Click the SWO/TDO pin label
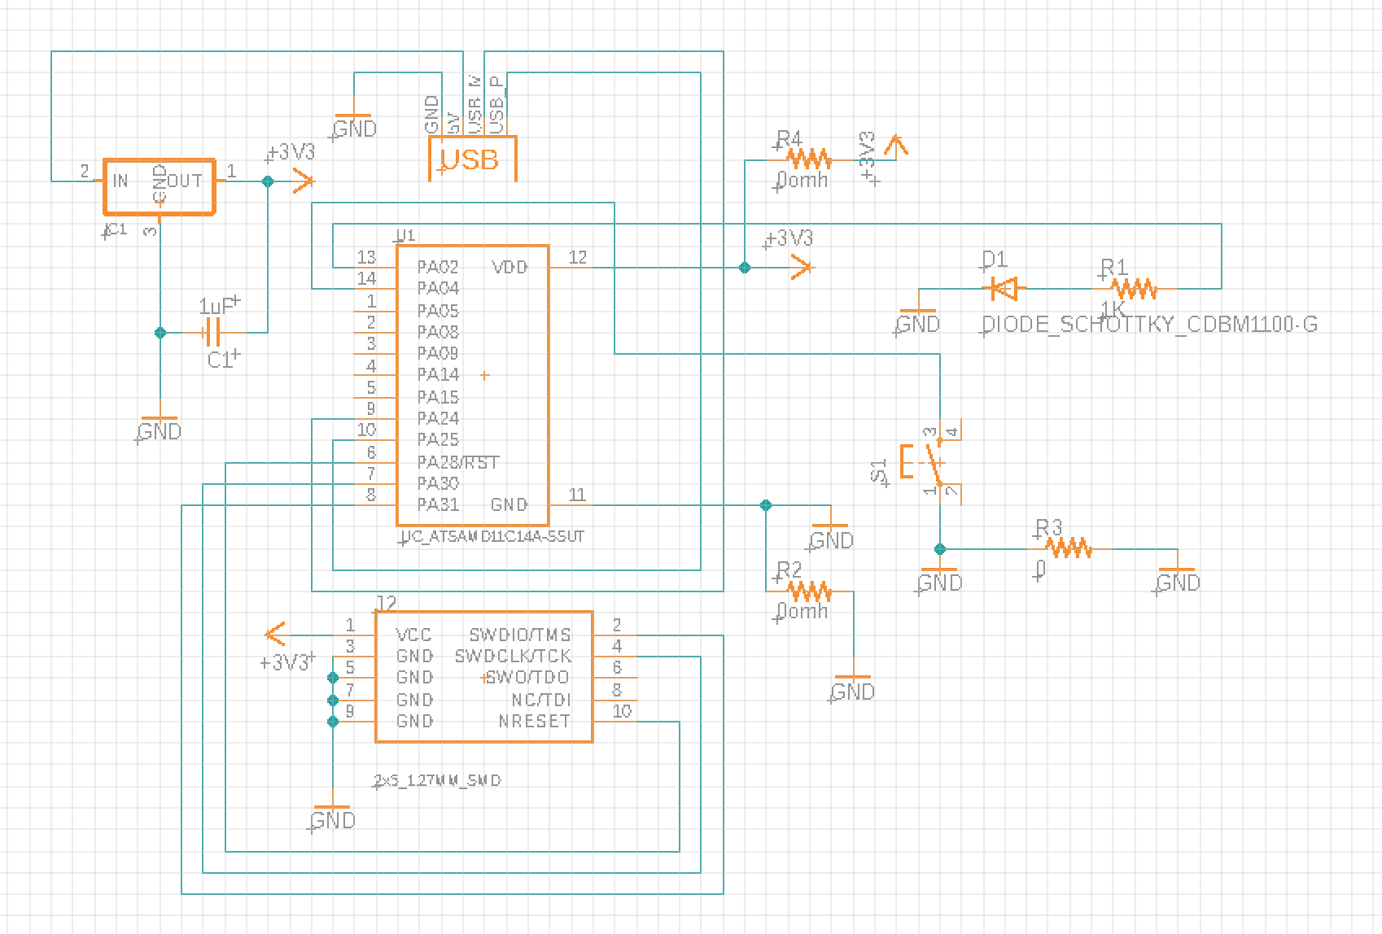Viewport: 1382px width, 934px height. click(528, 677)
